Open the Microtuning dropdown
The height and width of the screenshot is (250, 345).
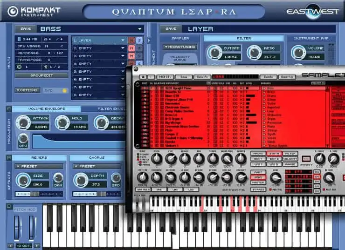(180, 47)
